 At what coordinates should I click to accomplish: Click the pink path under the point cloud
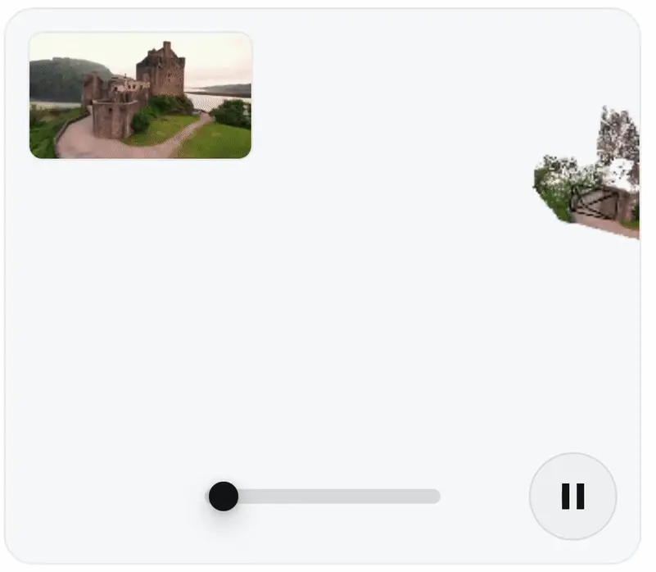(x=607, y=227)
